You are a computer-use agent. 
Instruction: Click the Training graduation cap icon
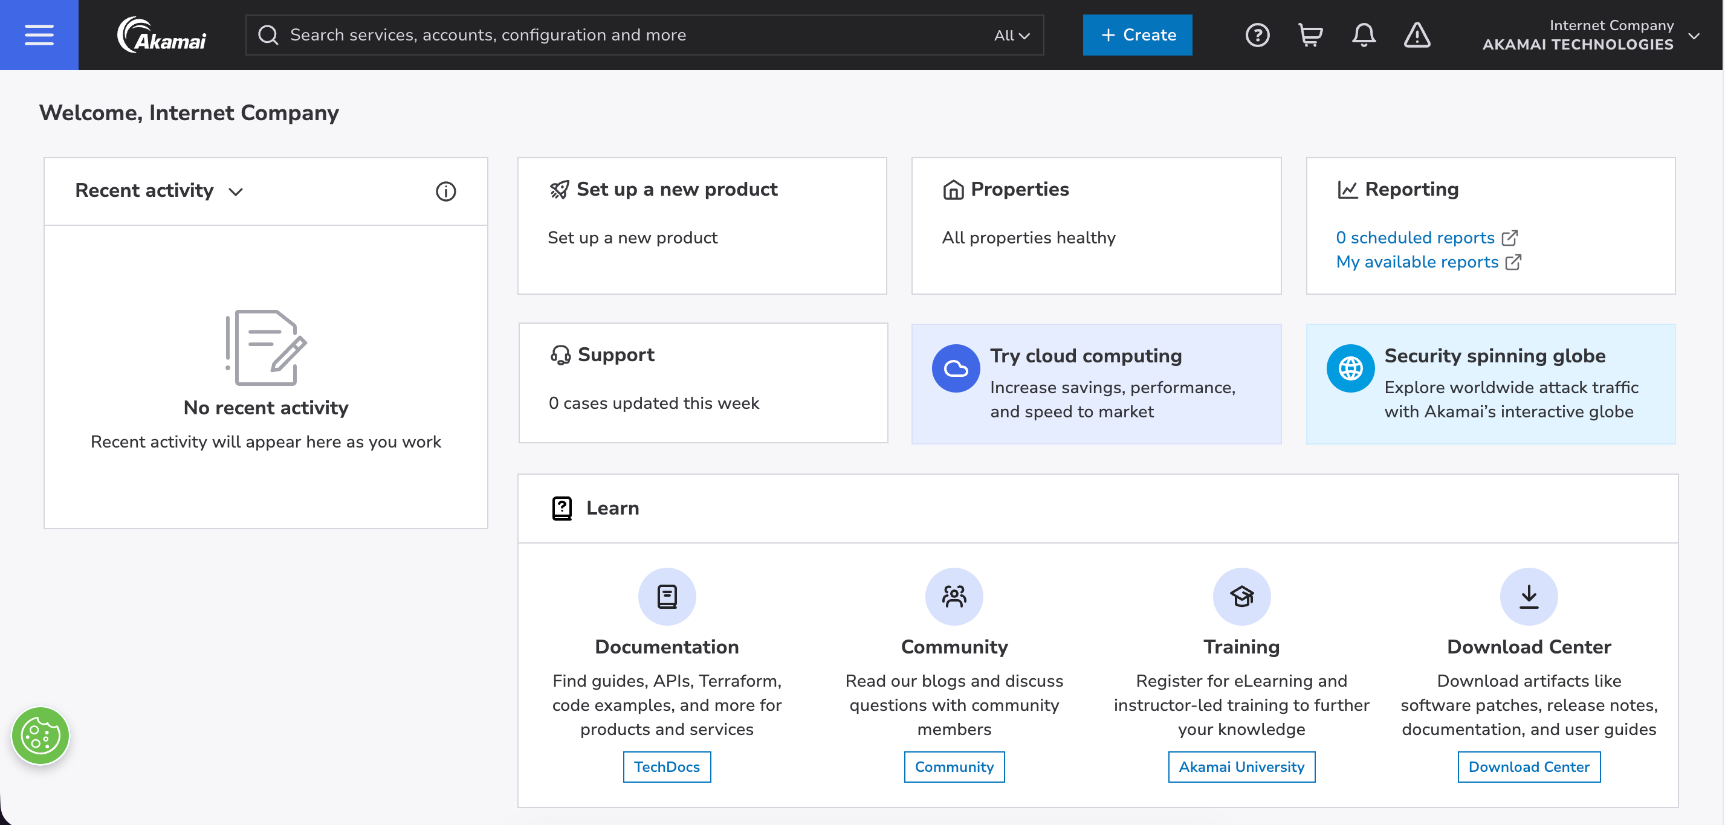click(x=1241, y=596)
